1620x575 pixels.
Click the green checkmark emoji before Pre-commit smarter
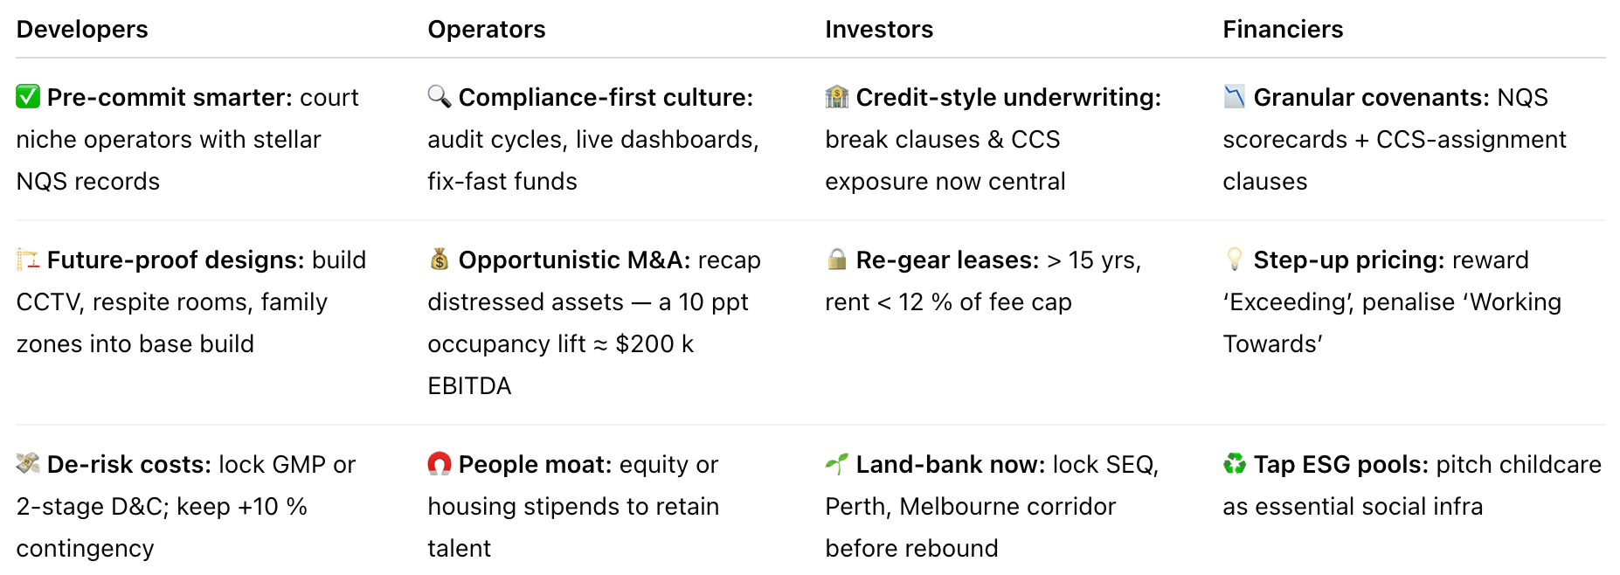point(28,97)
